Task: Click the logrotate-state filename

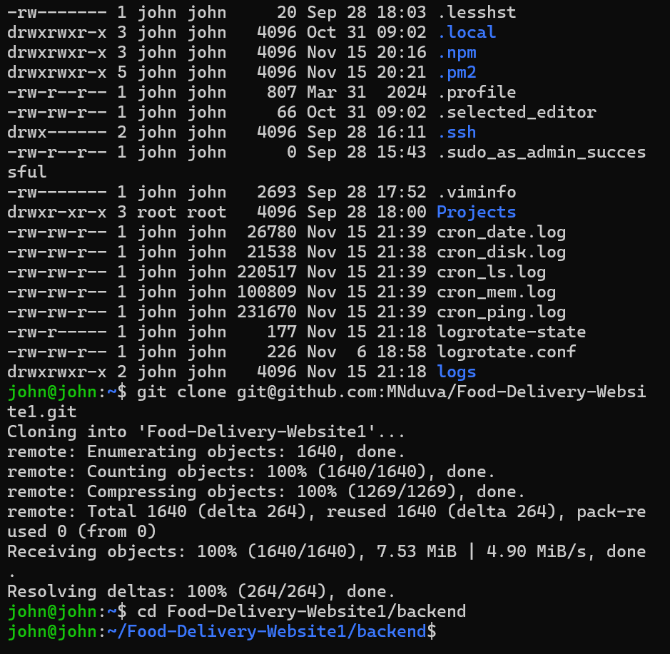Action: (511, 332)
